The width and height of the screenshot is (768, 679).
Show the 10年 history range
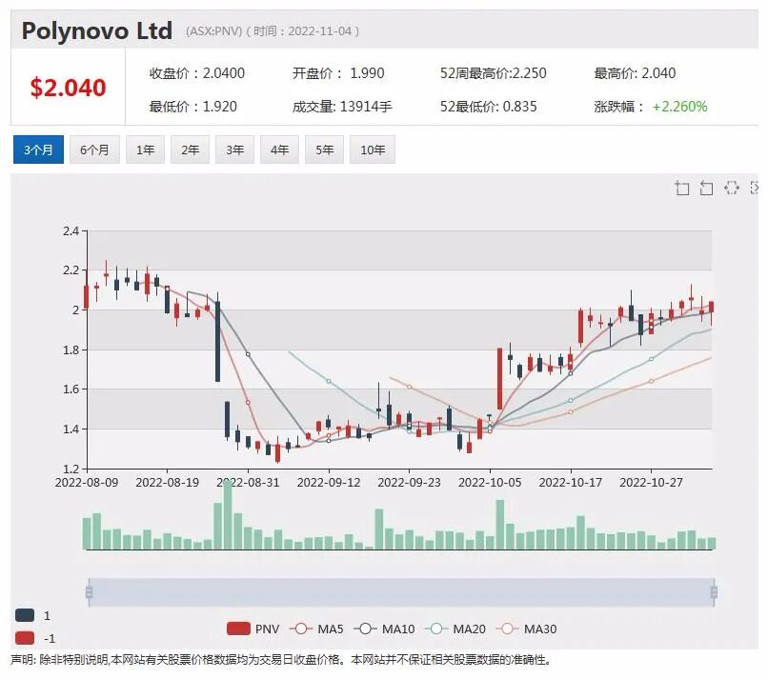coord(373,150)
